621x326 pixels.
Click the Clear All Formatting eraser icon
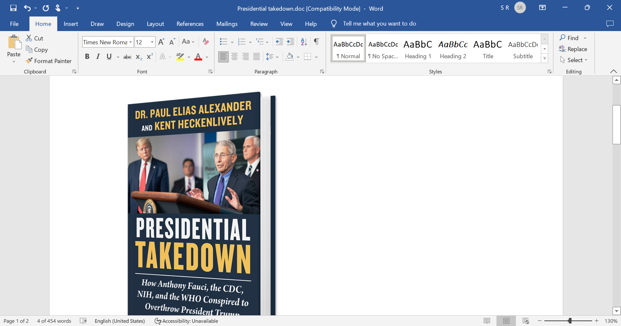205,42
